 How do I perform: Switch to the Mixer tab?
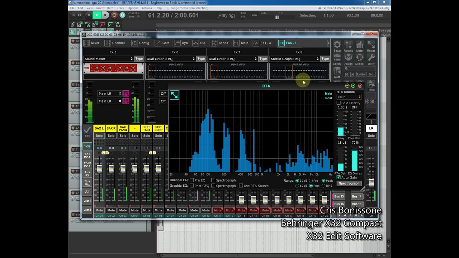pyautogui.click(x=92, y=43)
